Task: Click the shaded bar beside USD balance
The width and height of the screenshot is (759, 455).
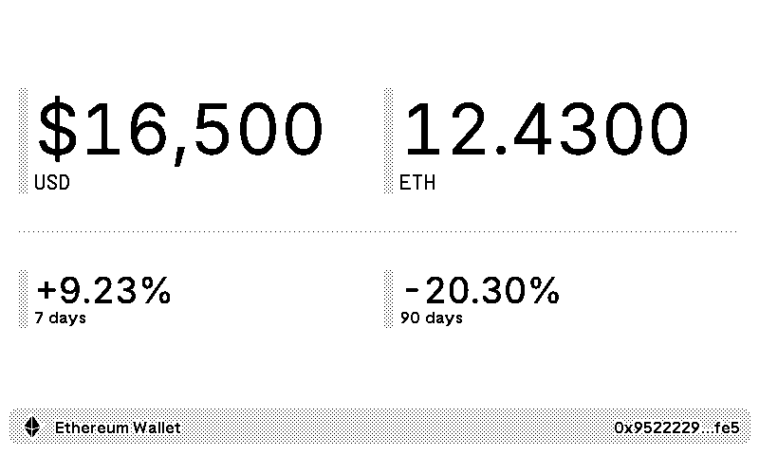Action: (x=23, y=140)
